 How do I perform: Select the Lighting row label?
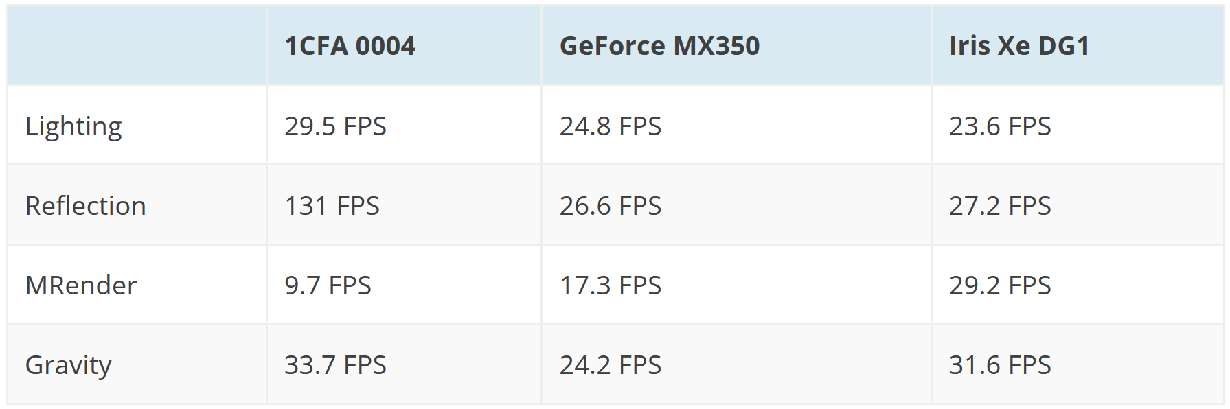[x=73, y=126]
